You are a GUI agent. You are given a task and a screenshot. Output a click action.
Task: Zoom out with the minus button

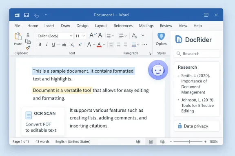(x=171, y=141)
